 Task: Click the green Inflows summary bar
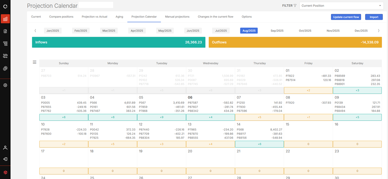(x=118, y=42)
